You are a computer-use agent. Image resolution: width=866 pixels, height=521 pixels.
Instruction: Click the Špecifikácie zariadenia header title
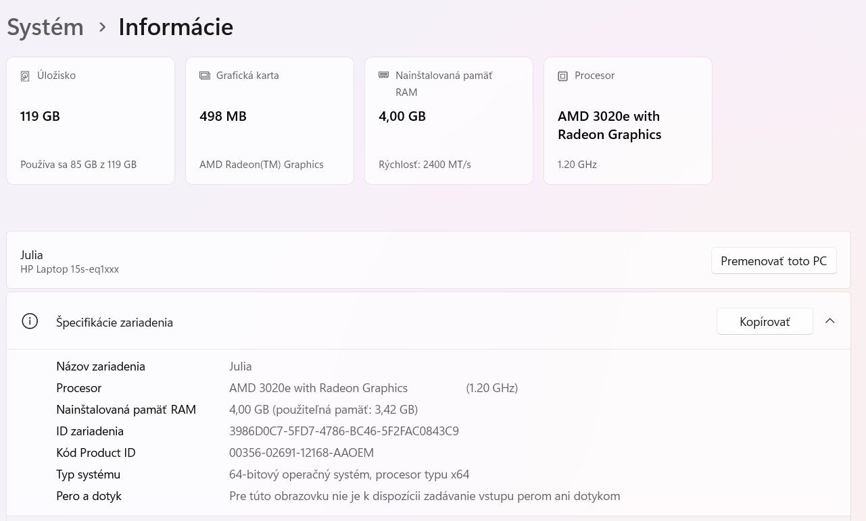click(x=114, y=323)
